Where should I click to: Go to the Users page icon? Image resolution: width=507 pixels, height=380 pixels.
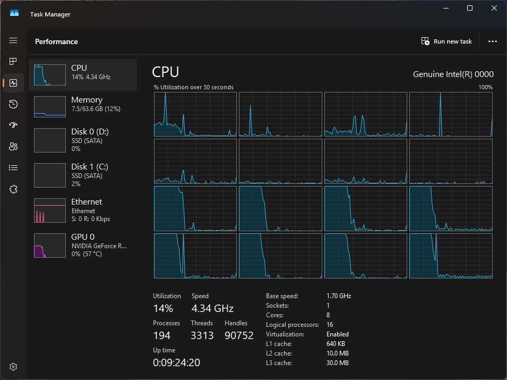13,147
